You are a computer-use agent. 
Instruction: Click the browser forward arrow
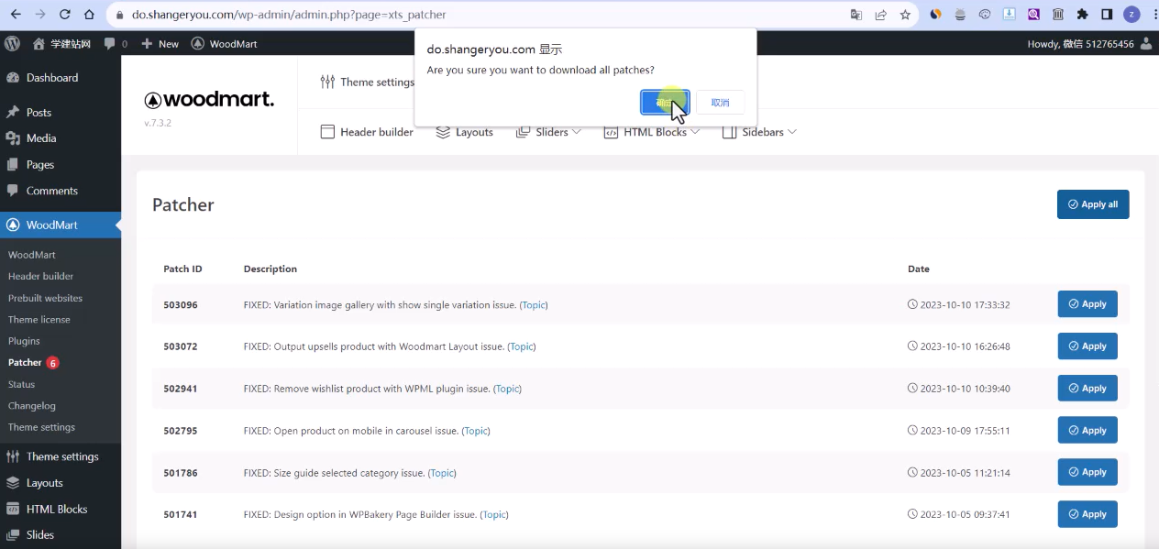click(x=40, y=15)
